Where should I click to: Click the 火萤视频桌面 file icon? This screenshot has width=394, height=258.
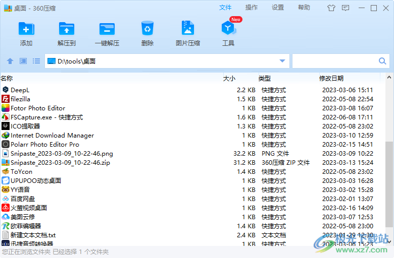(6, 208)
